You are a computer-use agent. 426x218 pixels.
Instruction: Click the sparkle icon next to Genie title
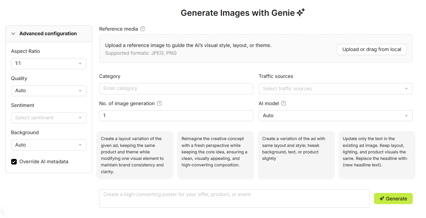(x=301, y=12)
